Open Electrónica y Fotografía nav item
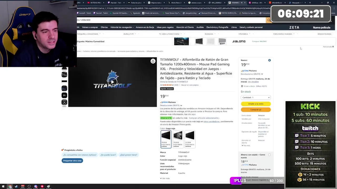 217,27
